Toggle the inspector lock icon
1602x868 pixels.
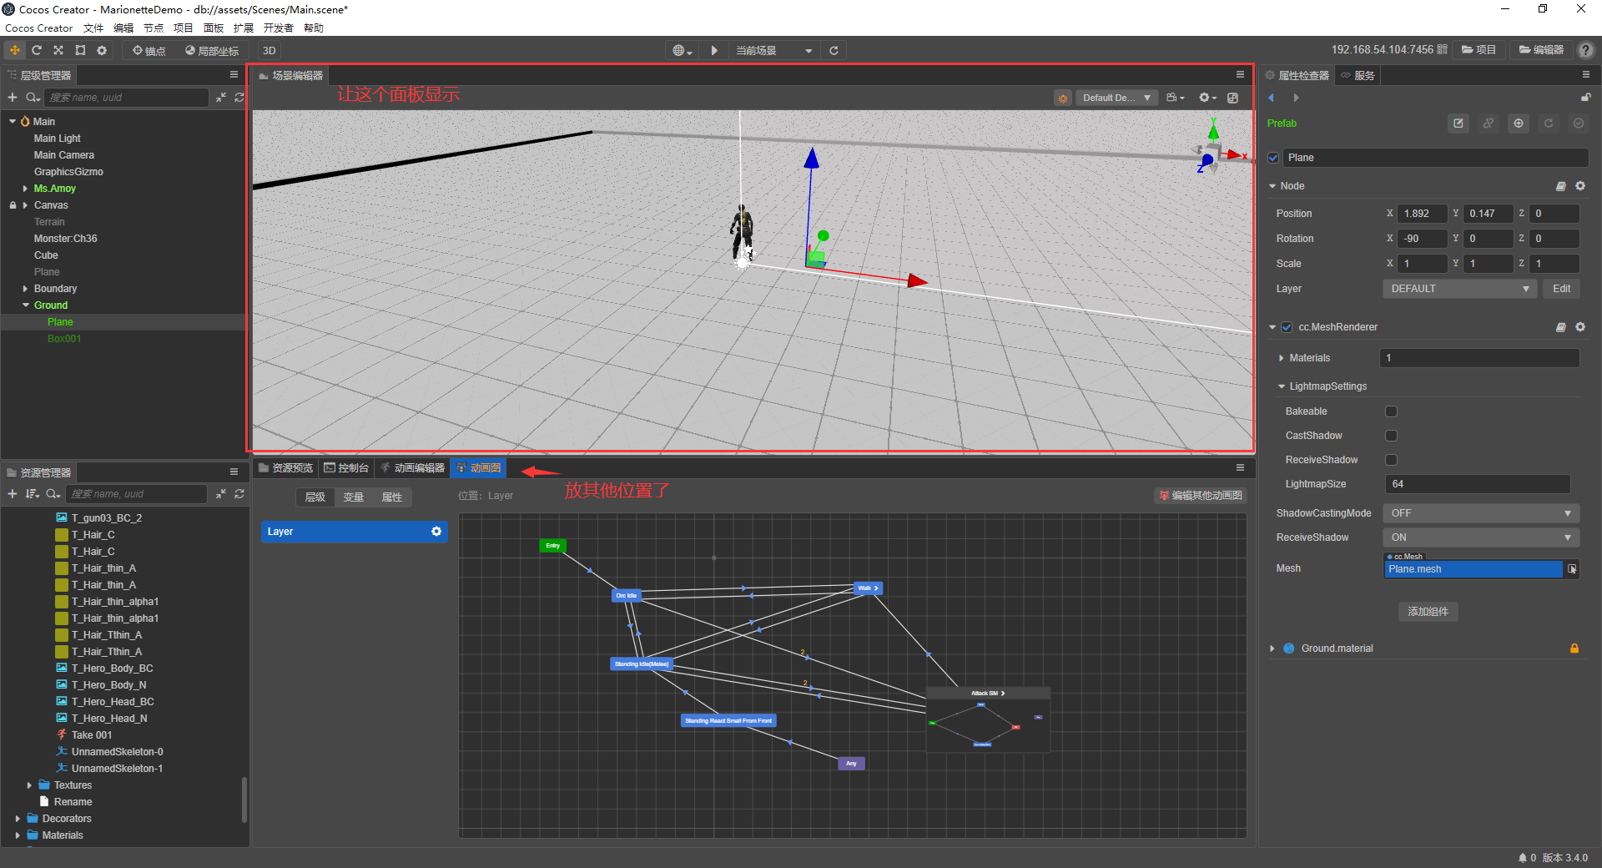pyautogui.click(x=1585, y=98)
